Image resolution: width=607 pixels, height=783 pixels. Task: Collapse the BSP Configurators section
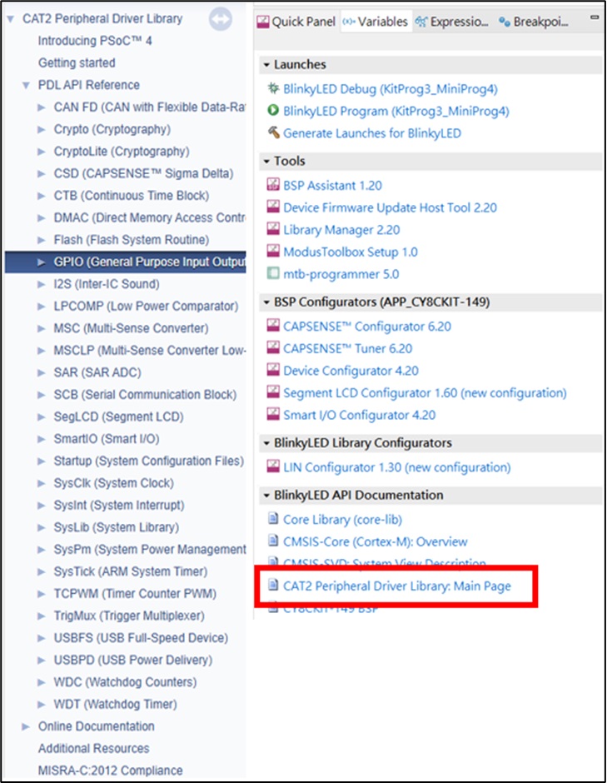click(x=266, y=302)
